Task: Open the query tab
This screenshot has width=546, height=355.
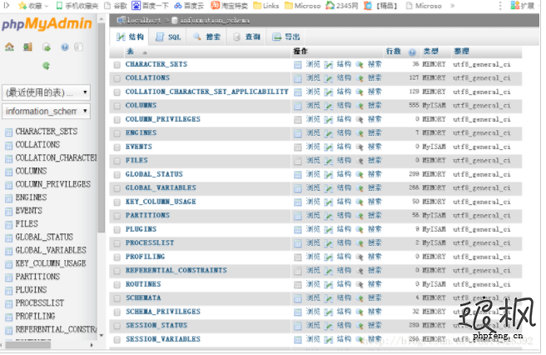Action: (246, 37)
